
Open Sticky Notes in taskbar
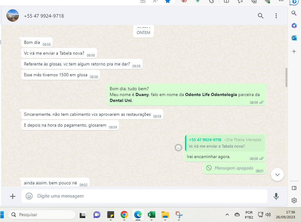pos(111,215)
